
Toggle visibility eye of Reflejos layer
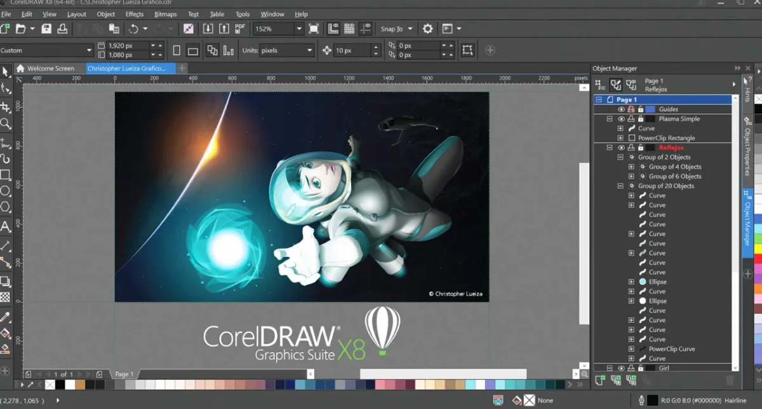621,148
